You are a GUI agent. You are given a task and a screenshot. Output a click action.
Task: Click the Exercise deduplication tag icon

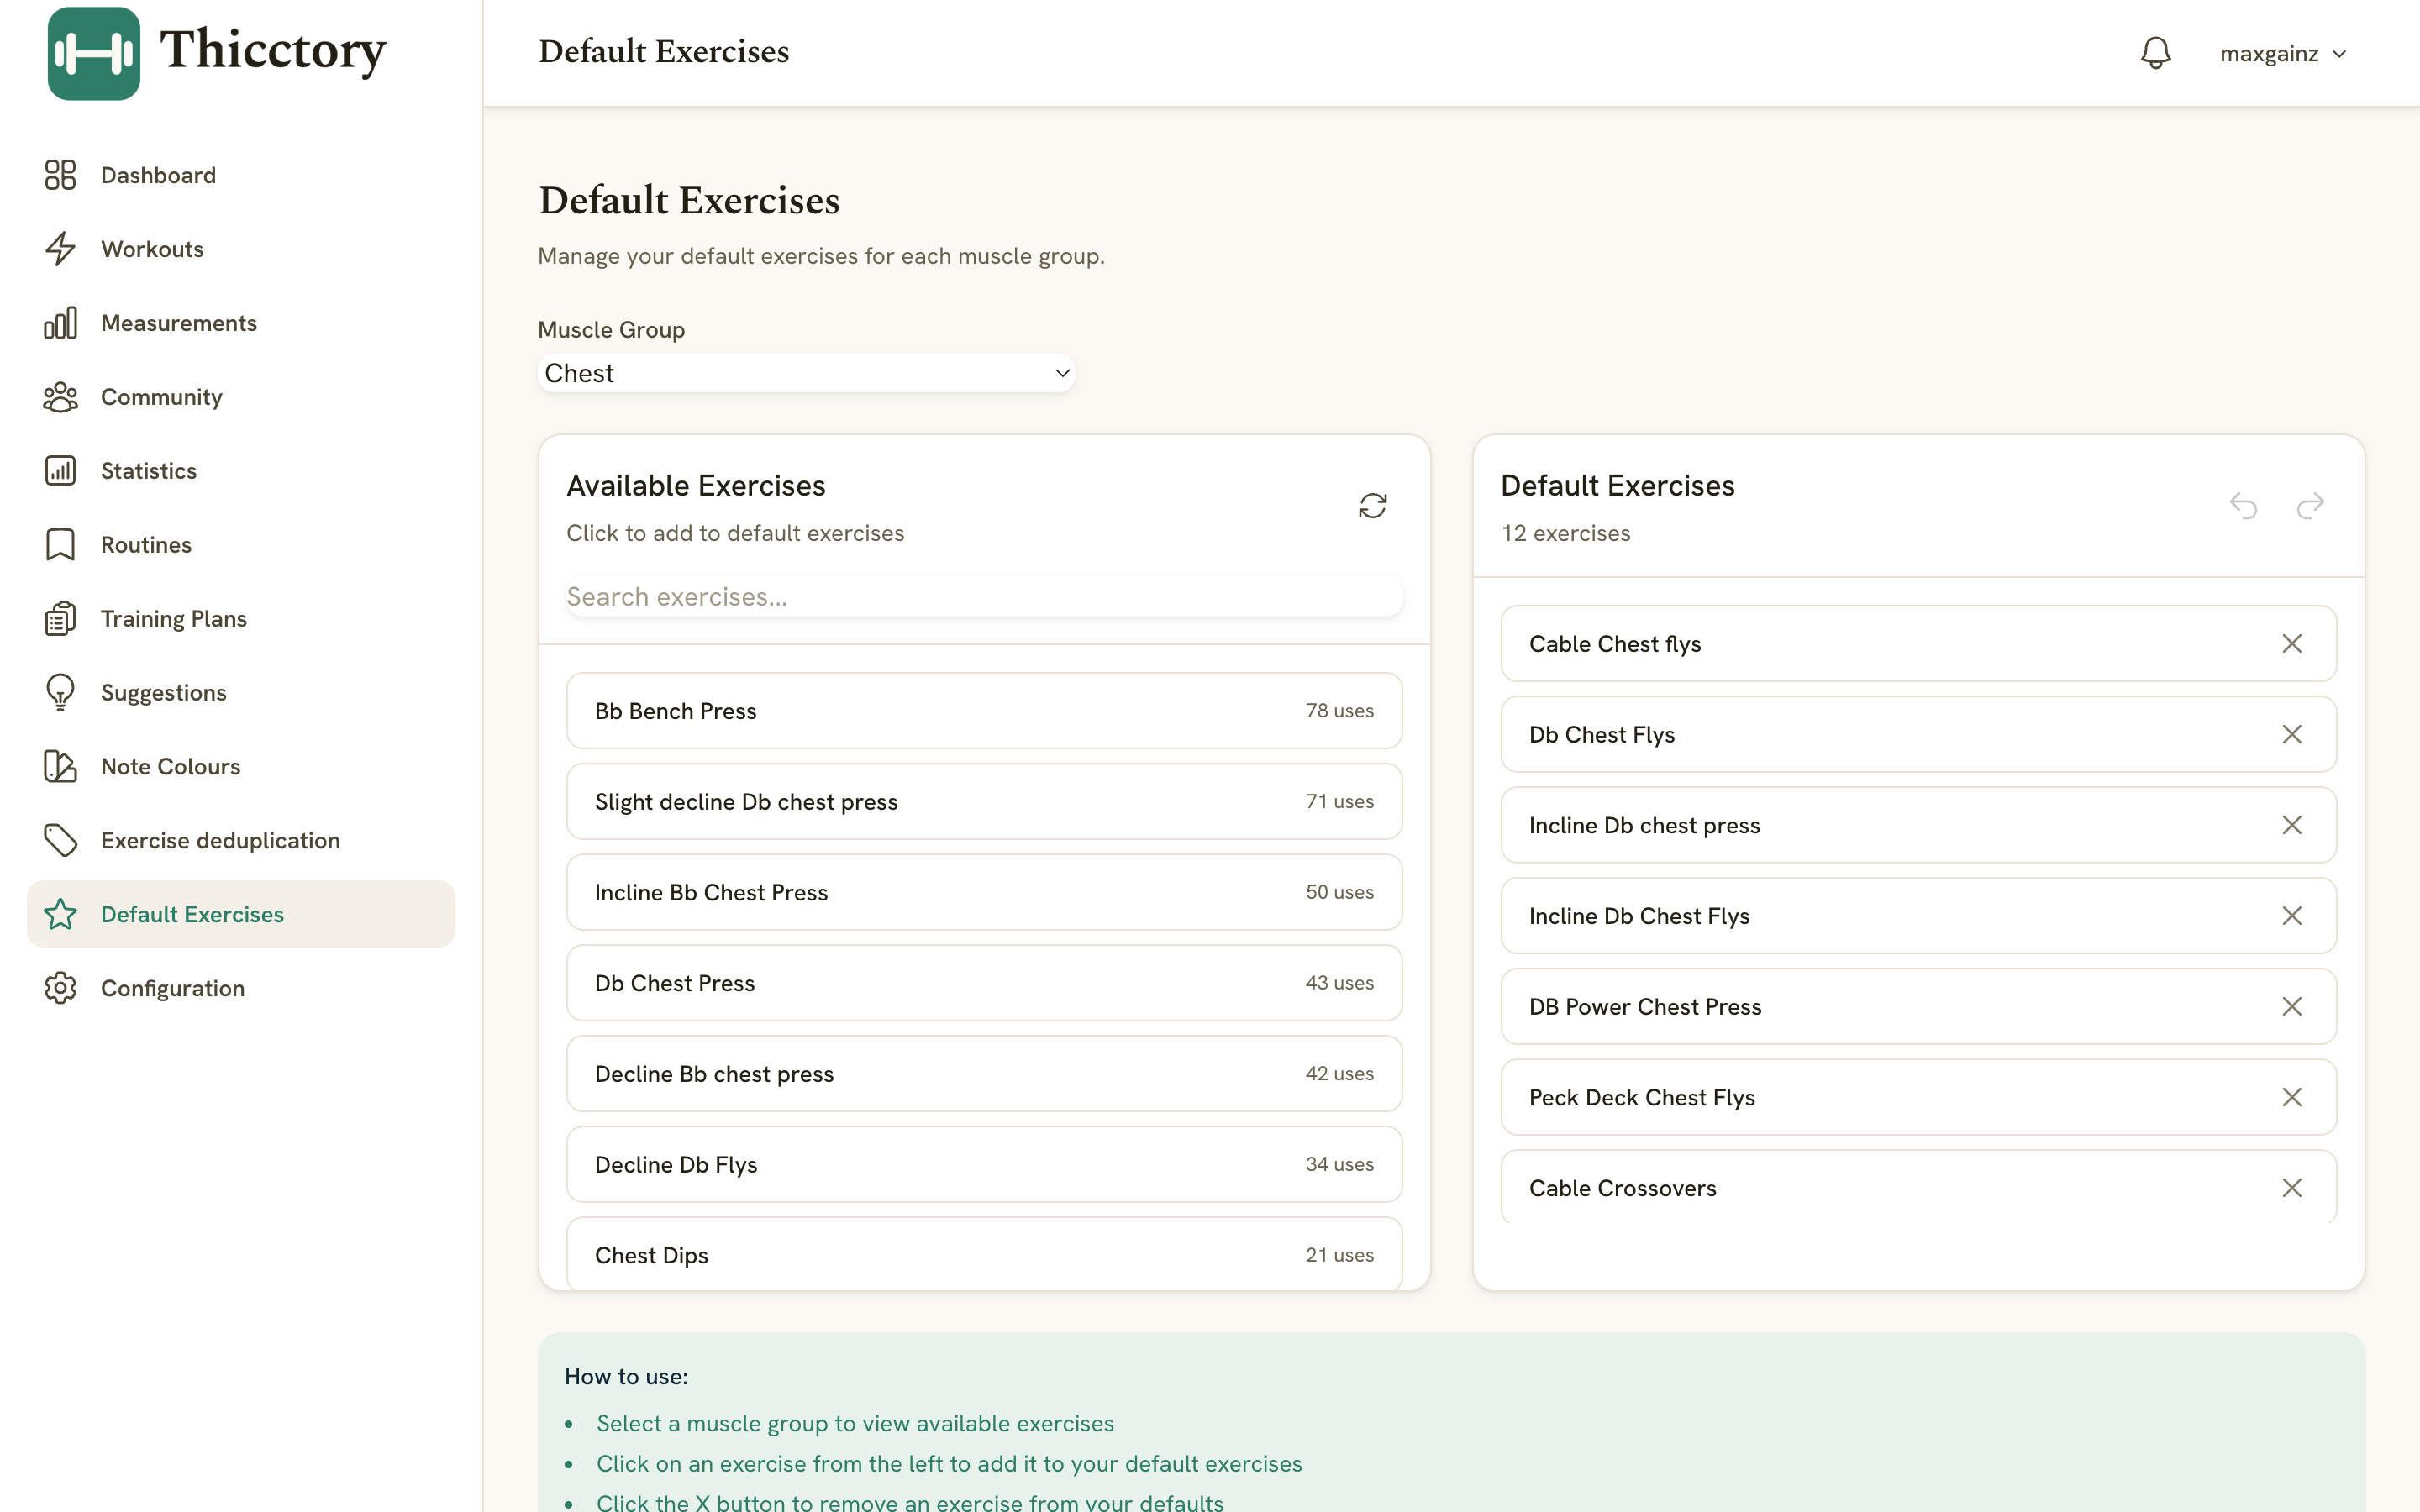(x=60, y=841)
